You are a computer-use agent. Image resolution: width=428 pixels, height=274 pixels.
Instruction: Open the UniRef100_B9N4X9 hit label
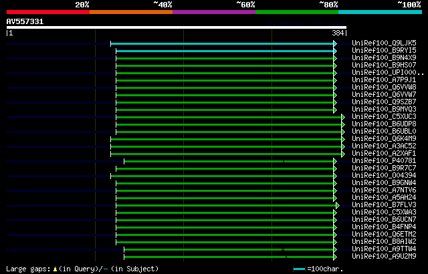(x=384, y=57)
